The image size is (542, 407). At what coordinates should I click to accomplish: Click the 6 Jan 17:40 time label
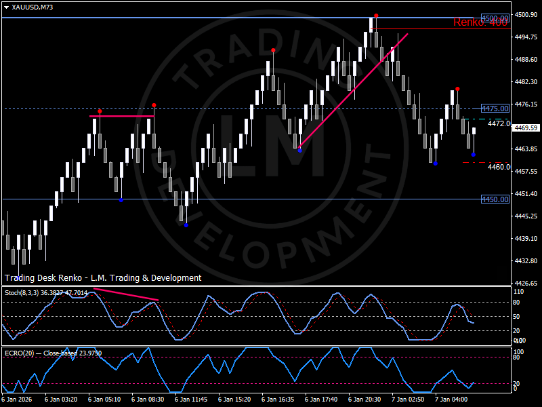(321, 400)
